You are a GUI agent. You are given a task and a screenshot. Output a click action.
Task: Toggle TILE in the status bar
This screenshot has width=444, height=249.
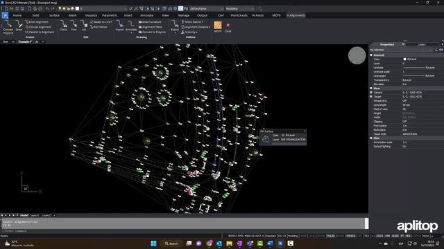click(366, 236)
